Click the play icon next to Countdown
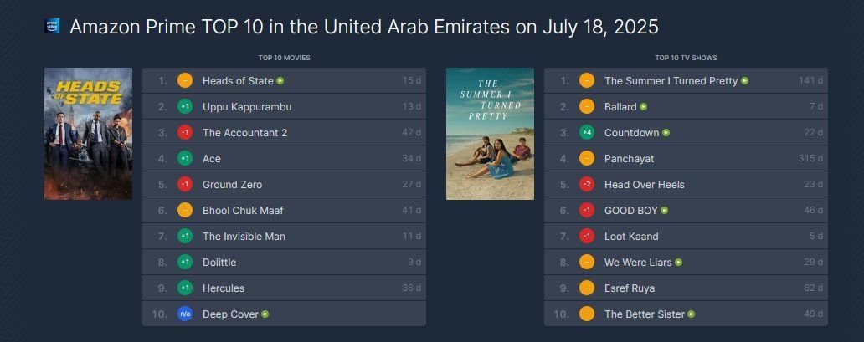 pos(666,133)
